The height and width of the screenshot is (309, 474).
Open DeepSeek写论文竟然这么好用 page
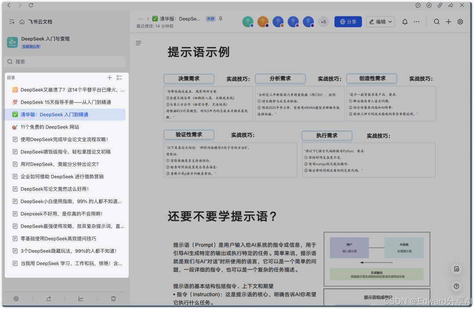point(65,189)
